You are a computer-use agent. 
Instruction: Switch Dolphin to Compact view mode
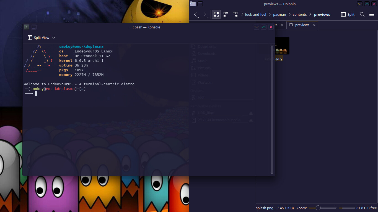[226, 14]
